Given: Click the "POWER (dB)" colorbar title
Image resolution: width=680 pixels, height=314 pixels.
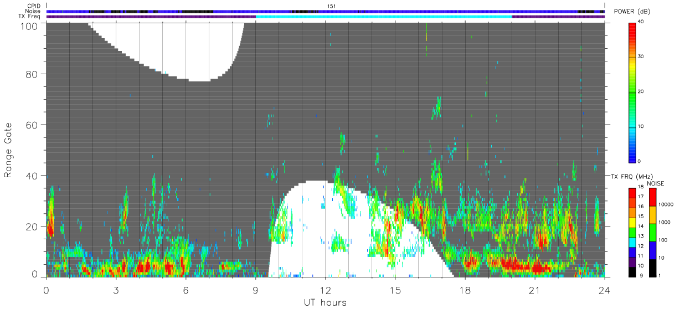Looking at the screenshot, I should (631, 12).
